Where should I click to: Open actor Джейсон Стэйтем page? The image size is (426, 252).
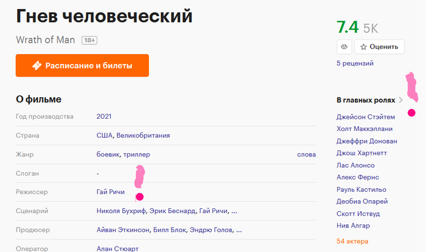click(365, 117)
